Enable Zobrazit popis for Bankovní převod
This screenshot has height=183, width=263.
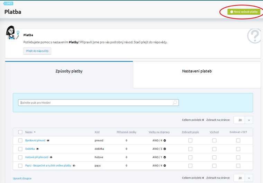point(190,140)
